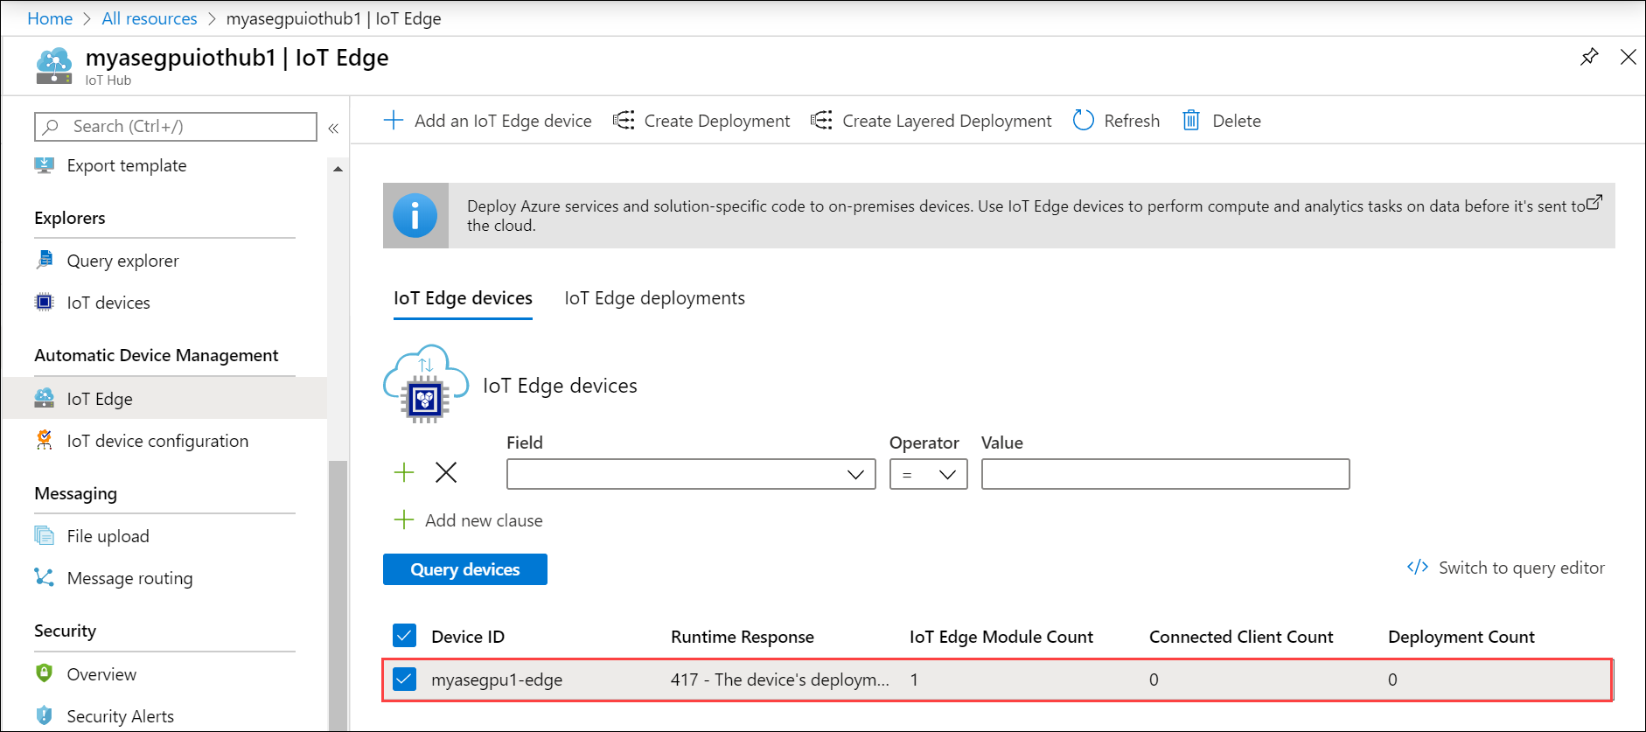Click sidebar scrollbar up arrow

coord(338,169)
